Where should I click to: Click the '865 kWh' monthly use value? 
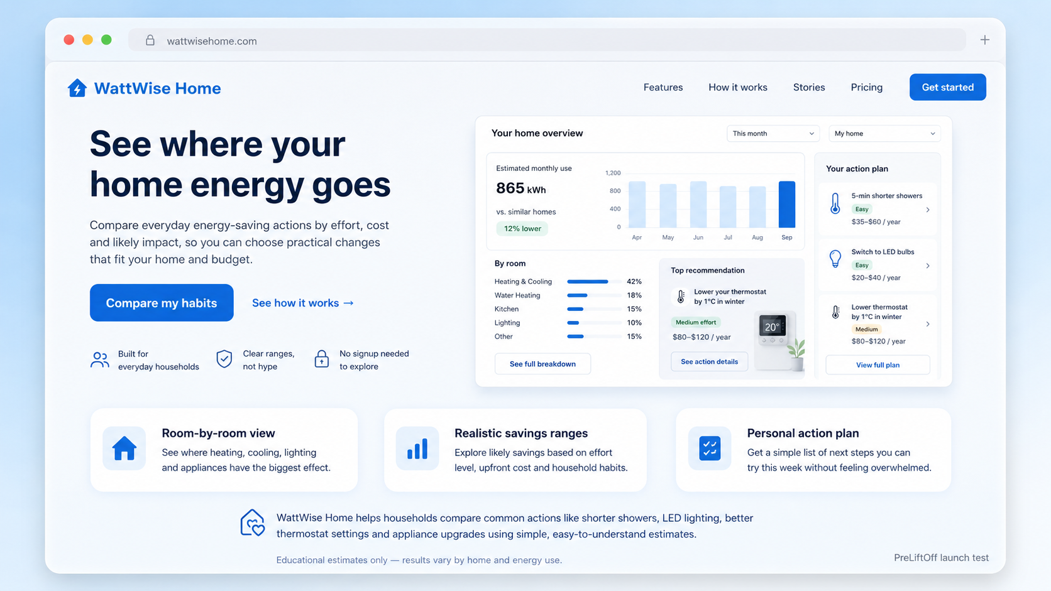[521, 188]
